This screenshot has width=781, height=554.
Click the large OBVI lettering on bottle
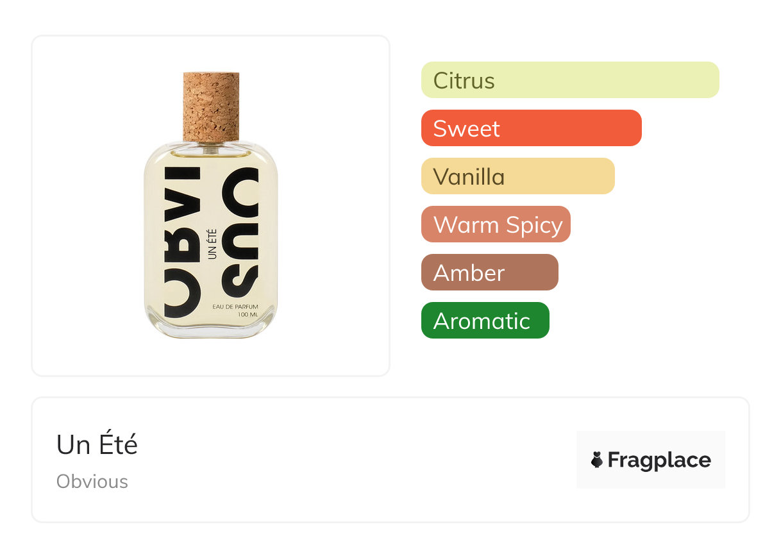[x=183, y=244]
